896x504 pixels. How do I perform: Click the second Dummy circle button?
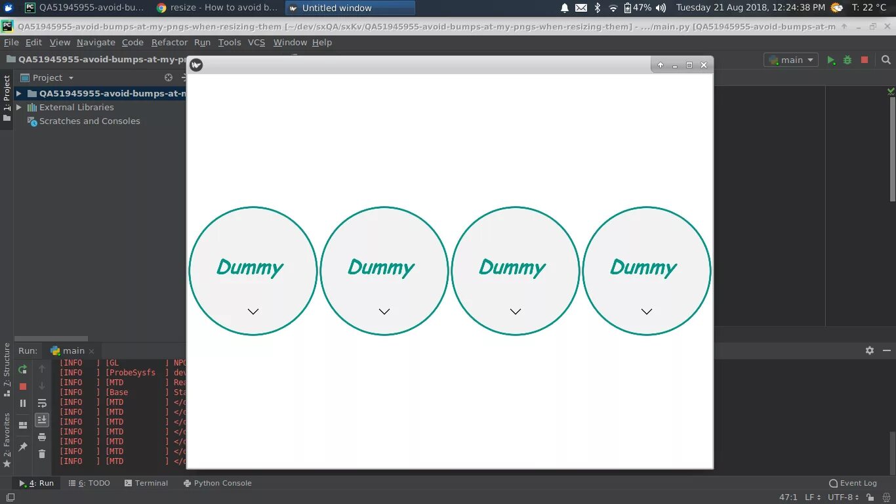pyautogui.click(x=384, y=271)
